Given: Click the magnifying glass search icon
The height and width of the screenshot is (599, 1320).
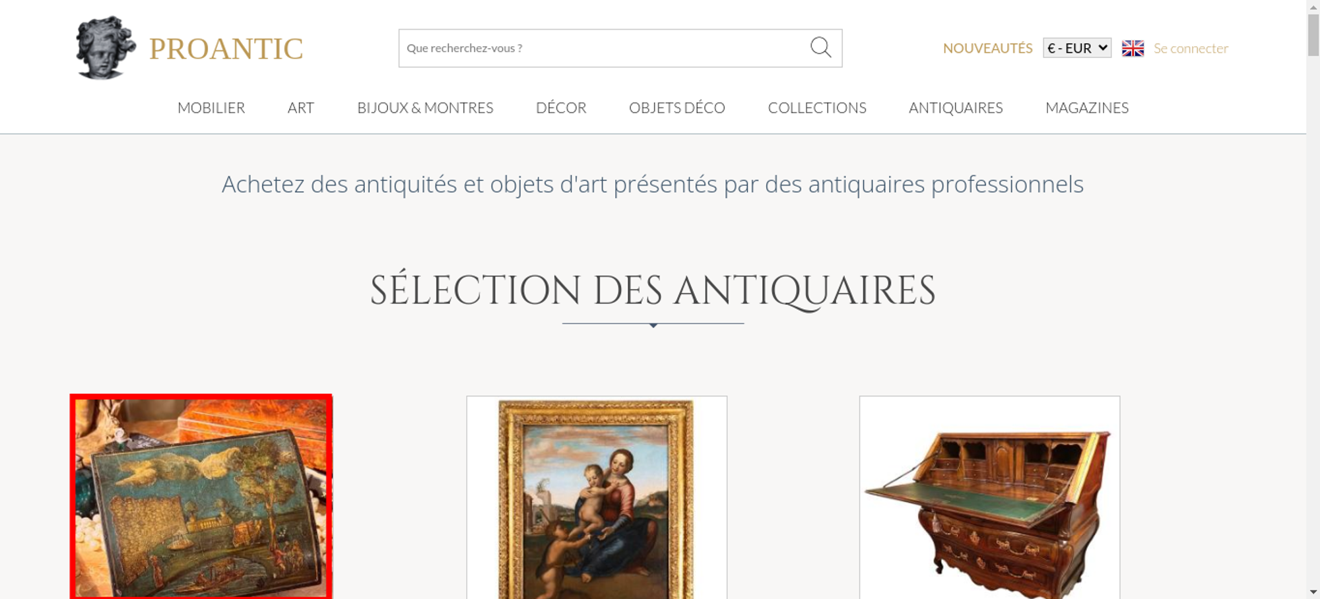Looking at the screenshot, I should [x=820, y=47].
